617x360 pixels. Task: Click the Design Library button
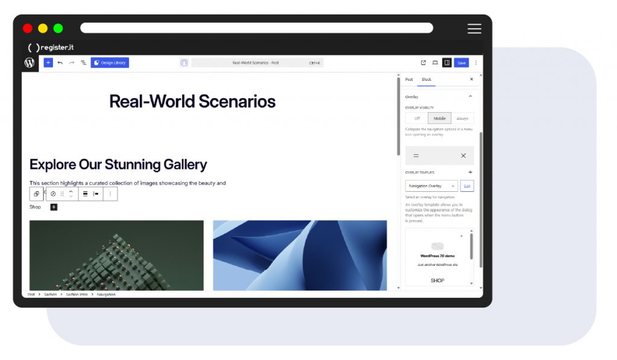pyautogui.click(x=110, y=63)
